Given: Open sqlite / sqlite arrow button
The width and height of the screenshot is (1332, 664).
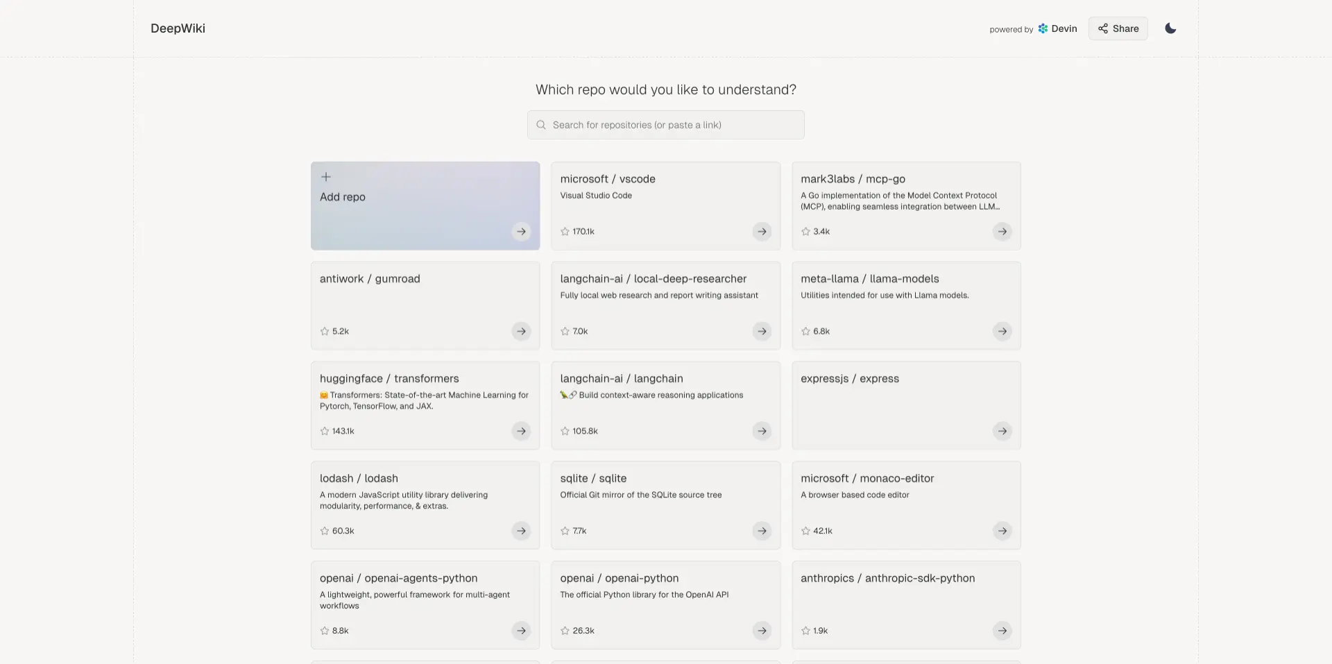Looking at the screenshot, I should 762,531.
